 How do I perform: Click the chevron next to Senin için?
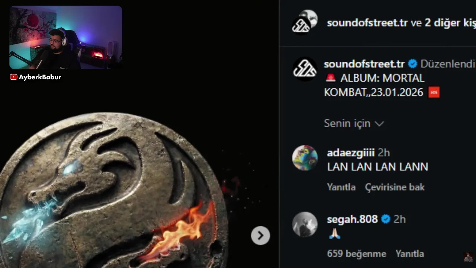pos(379,124)
